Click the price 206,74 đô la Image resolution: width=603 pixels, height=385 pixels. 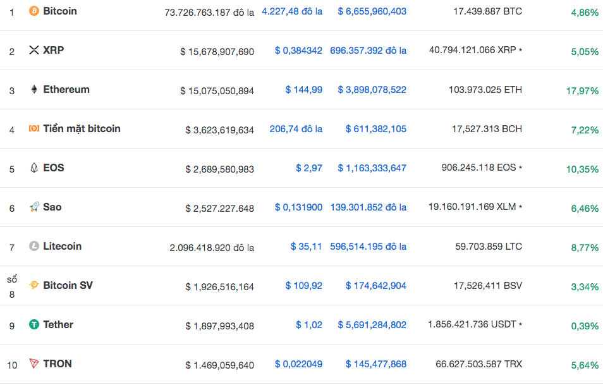[x=296, y=129]
